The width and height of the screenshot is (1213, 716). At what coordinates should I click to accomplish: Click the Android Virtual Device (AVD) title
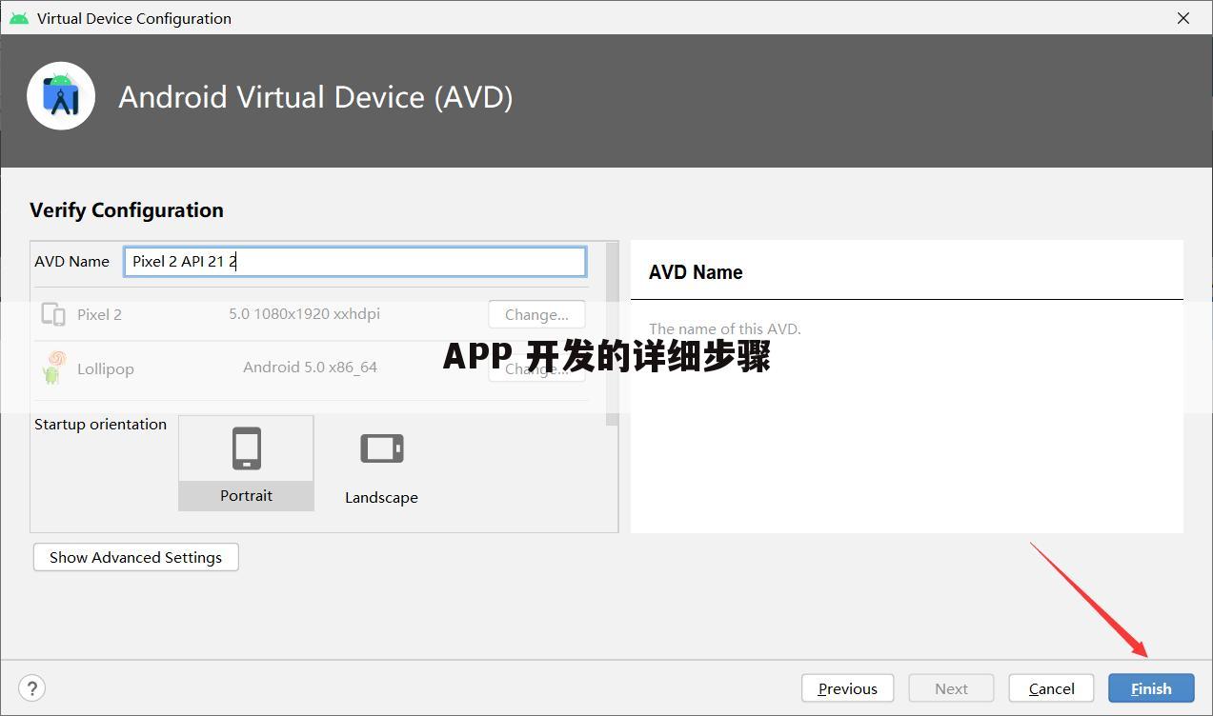[315, 96]
